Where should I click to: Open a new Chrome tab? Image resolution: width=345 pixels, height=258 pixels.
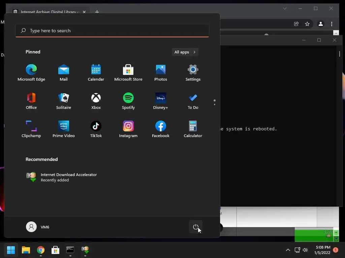(97, 12)
